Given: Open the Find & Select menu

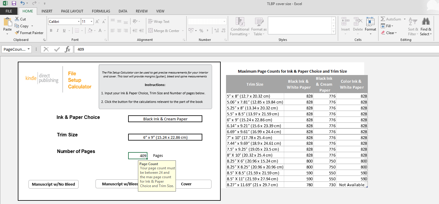Looking at the screenshot, I should click(x=426, y=26).
